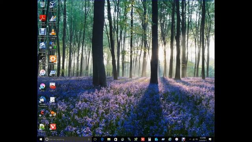
Task: Open the Windows Start menu
Action: pos(41,139)
